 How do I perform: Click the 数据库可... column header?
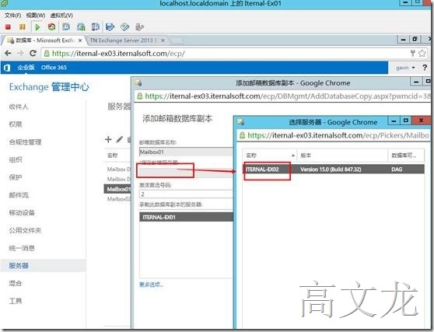click(x=406, y=156)
